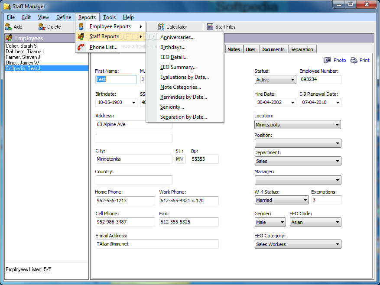Image resolution: width=380 pixels, height=285 pixels.
Task: Open the Help menu
Action: 128,17
